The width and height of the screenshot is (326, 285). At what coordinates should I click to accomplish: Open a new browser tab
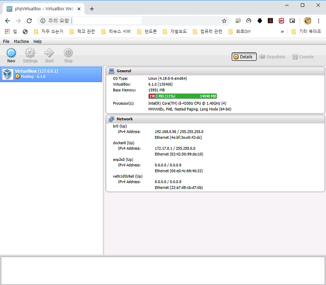[x=92, y=9]
